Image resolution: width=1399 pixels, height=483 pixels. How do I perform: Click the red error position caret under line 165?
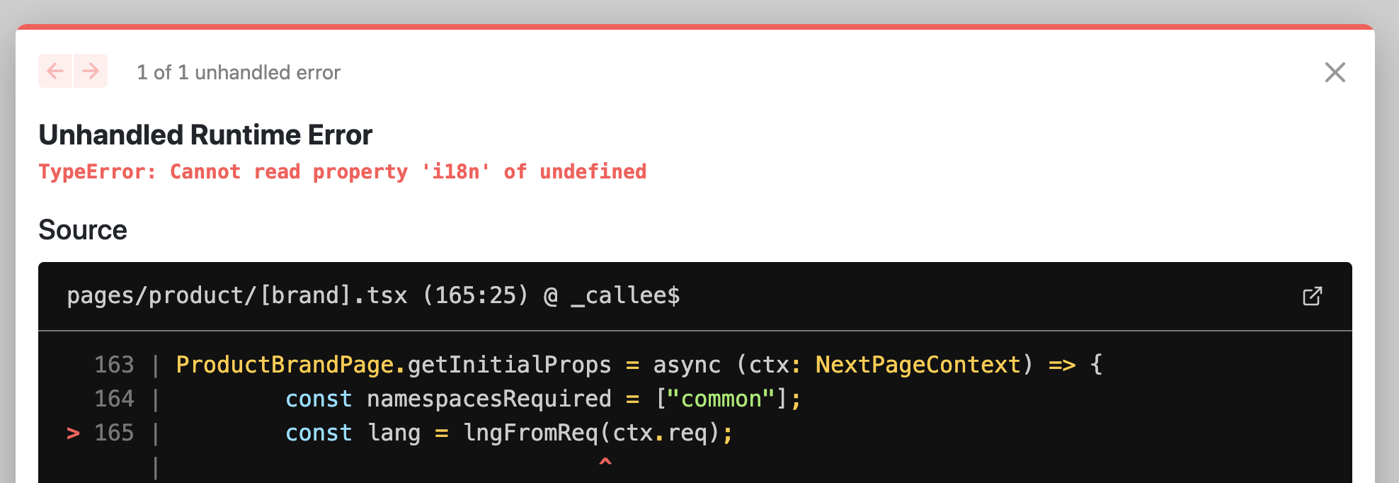(x=605, y=463)
